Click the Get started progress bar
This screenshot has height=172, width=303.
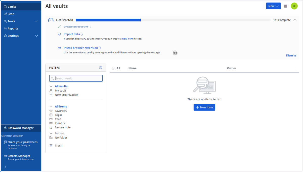click(173, 20)
